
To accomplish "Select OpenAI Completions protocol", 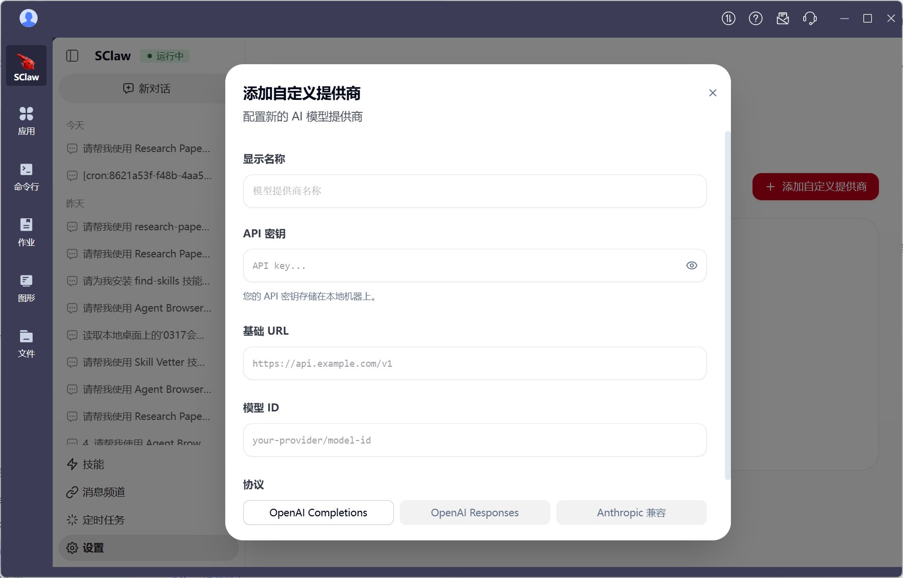I will (318, 512).
